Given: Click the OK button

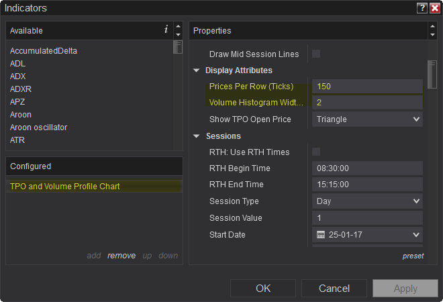Looking at the screenshot, I should 263,289.
